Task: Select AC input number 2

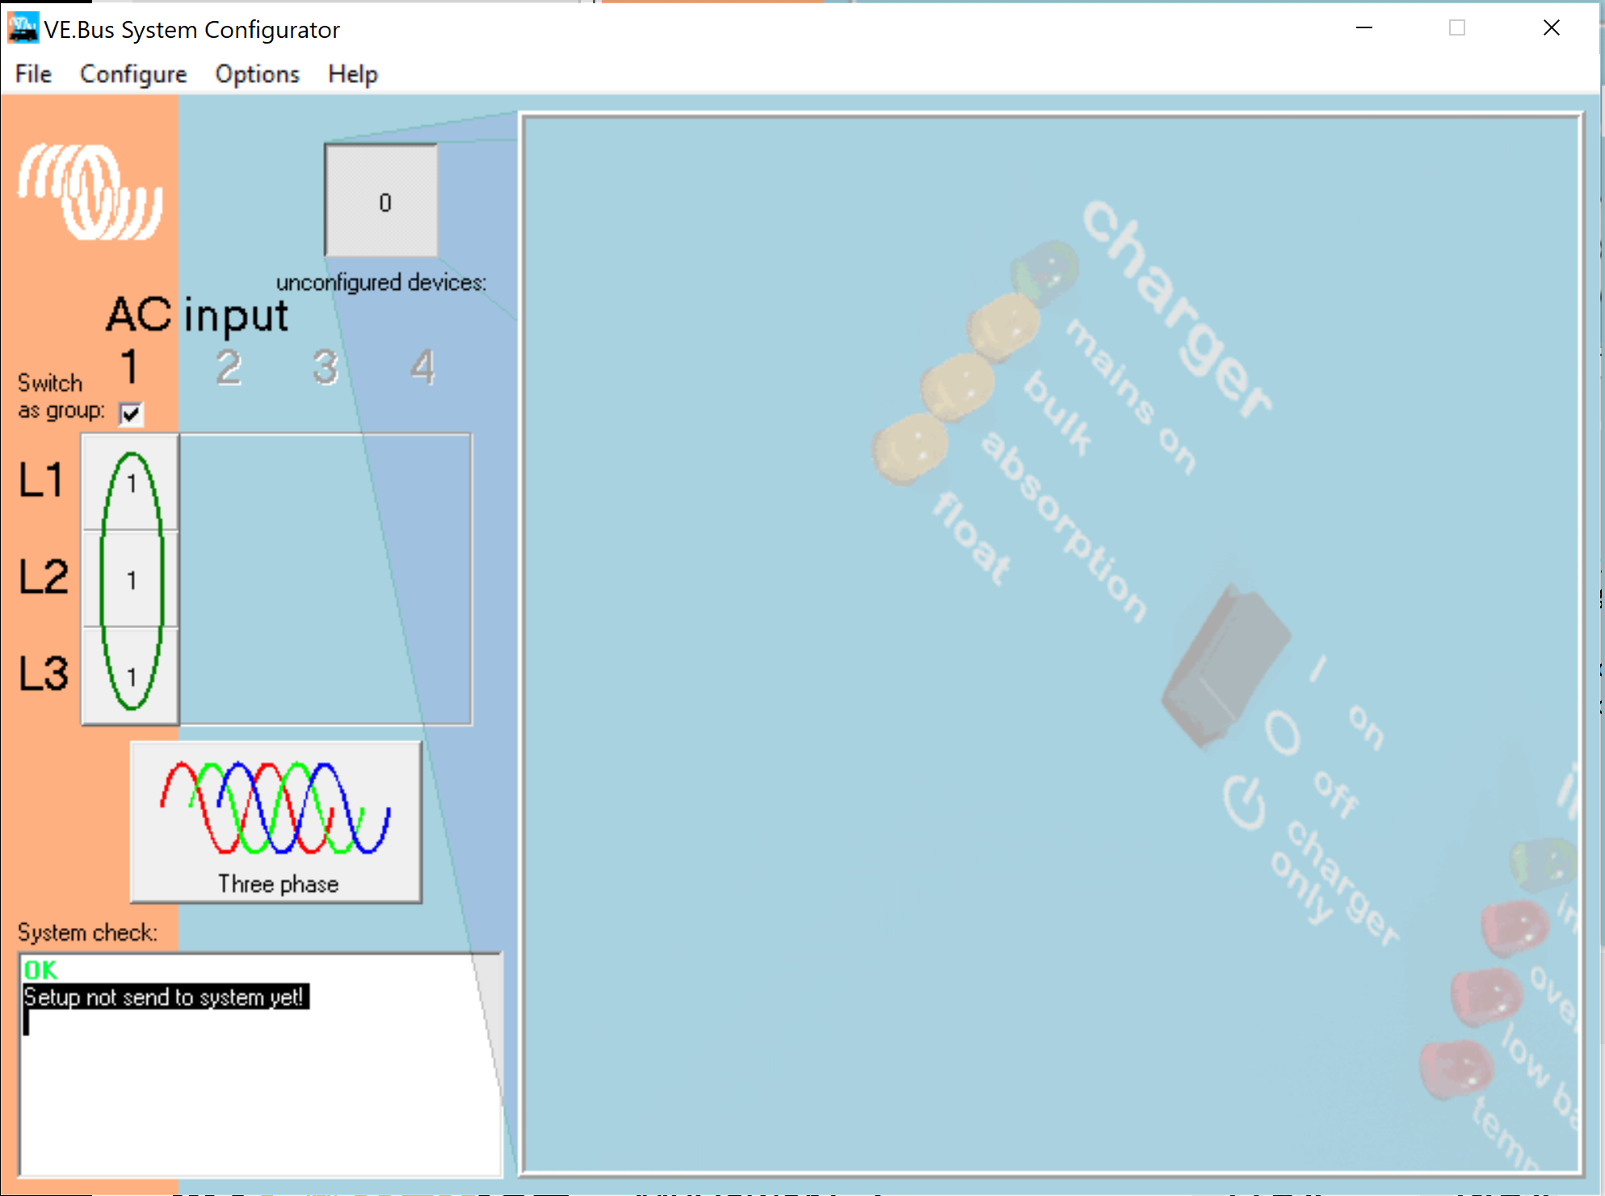Action: pyautogui.click(x=228, y=367)
